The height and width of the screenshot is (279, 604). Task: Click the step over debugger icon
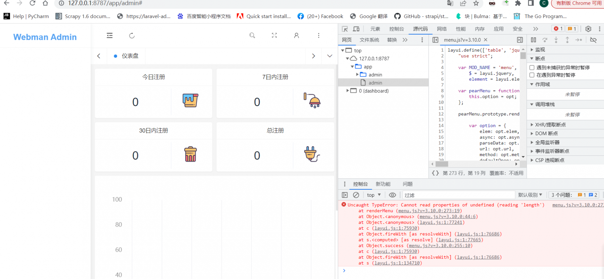click(545, 40)
